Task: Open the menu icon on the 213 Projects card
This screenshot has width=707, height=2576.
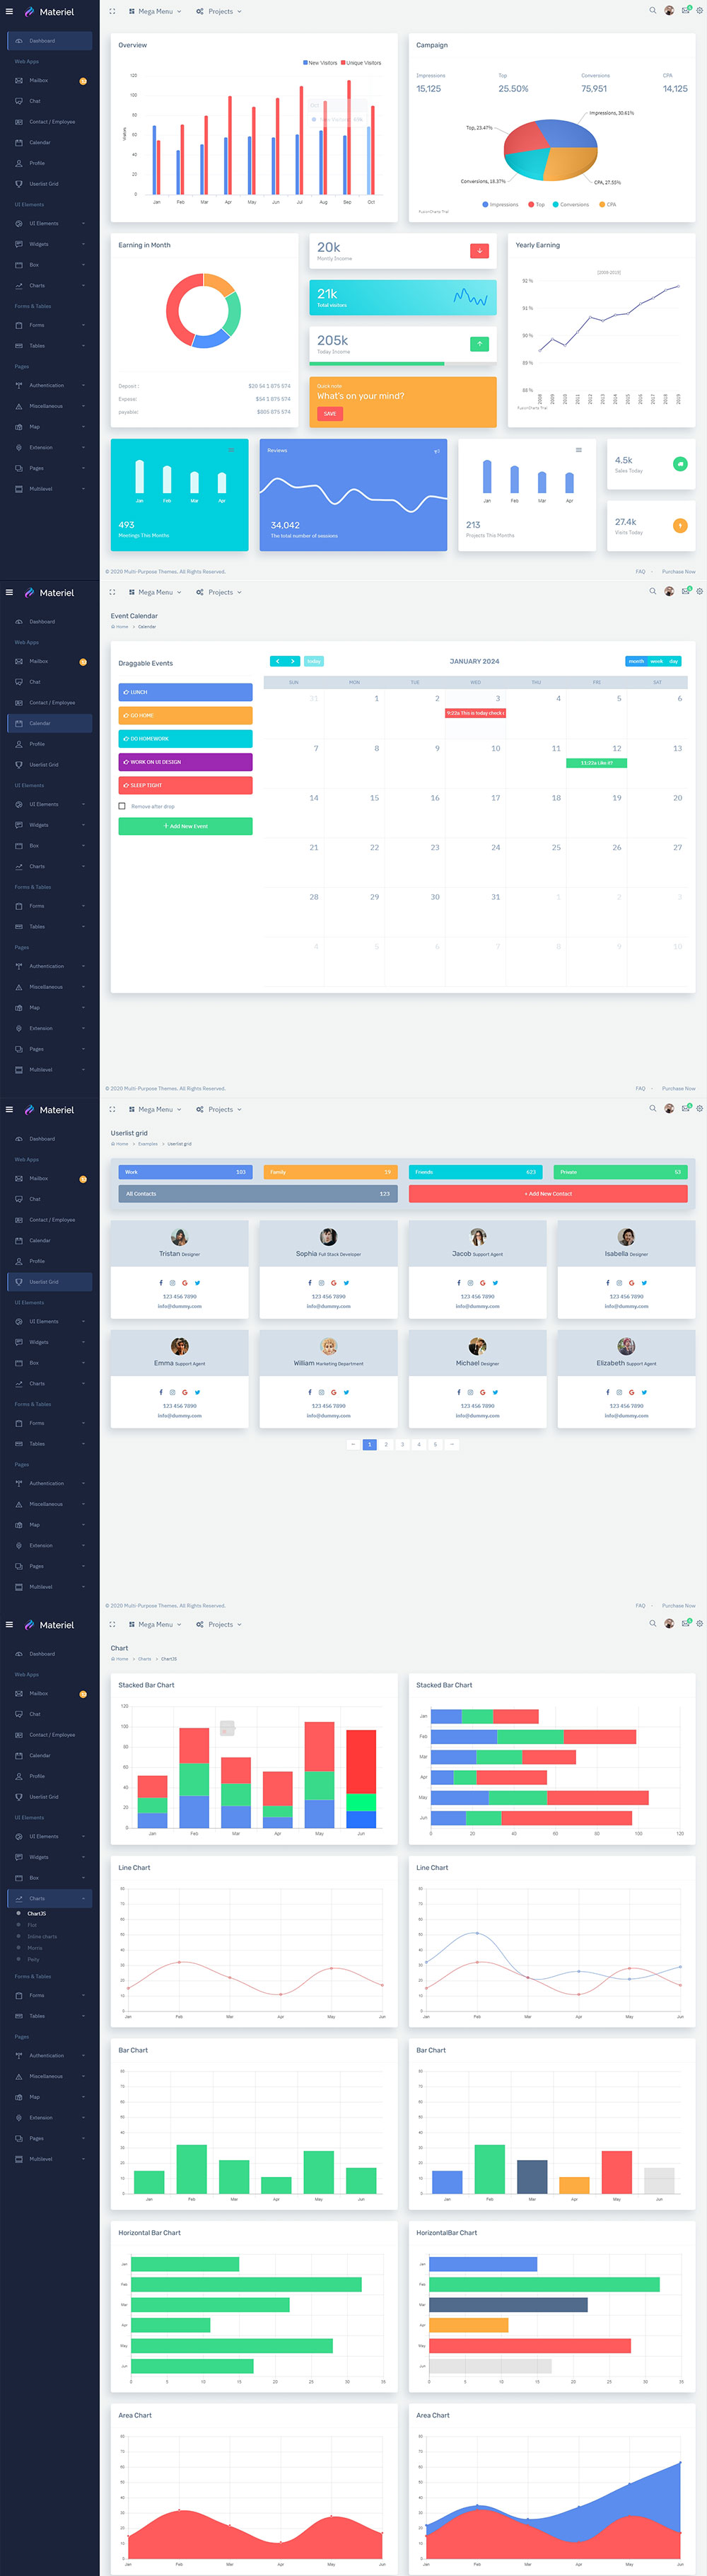Action: coord(579,450)
